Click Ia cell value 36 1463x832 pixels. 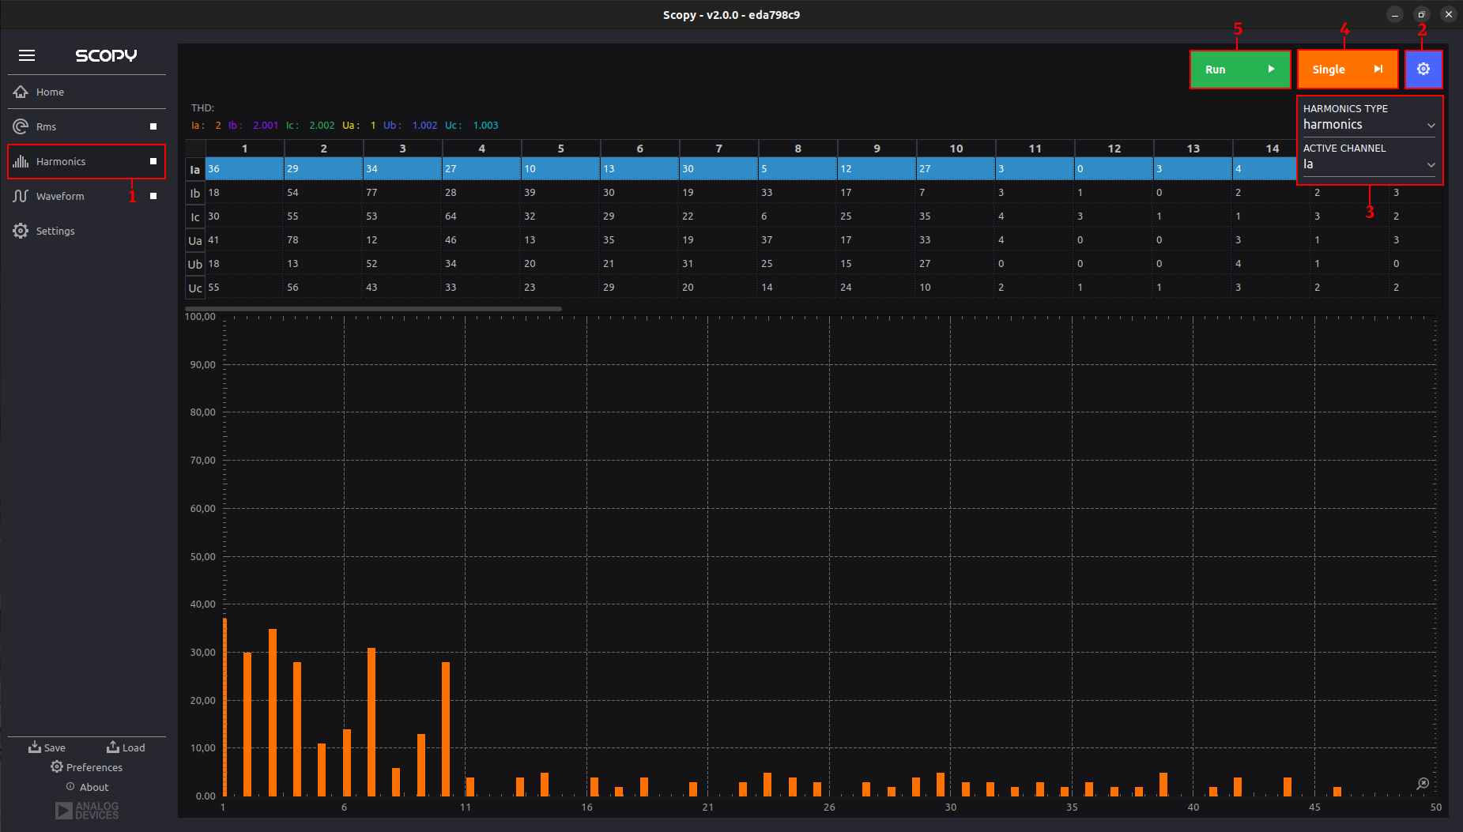coord(244,169)
